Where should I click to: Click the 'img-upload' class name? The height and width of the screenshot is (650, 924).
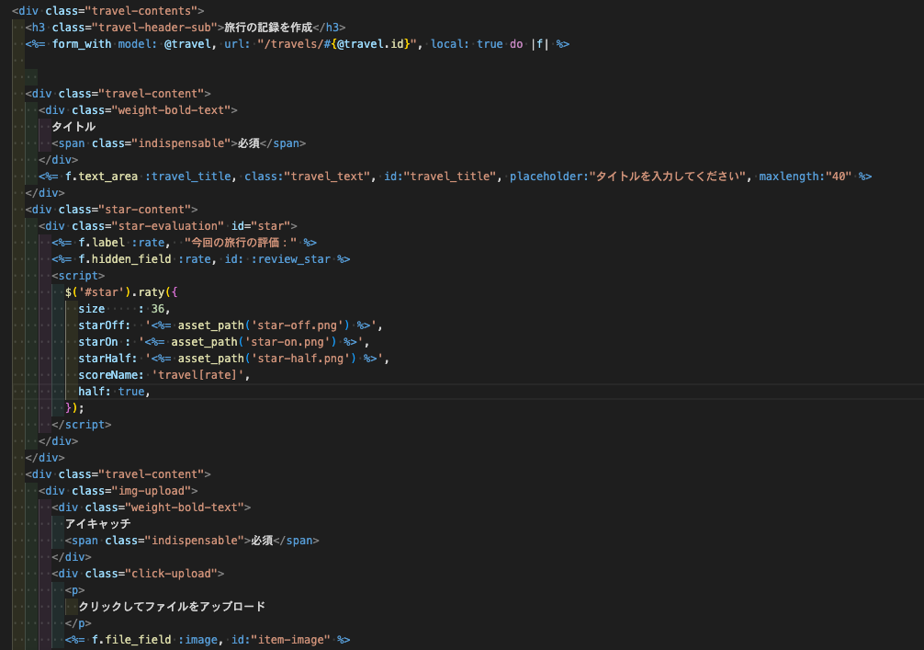point(152,489)
